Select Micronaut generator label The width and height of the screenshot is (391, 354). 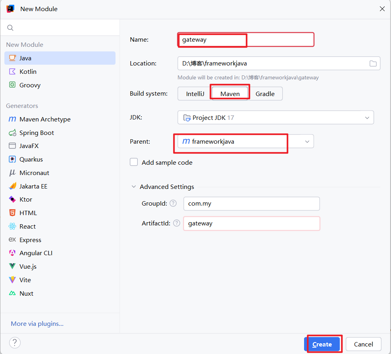(35, 173)
